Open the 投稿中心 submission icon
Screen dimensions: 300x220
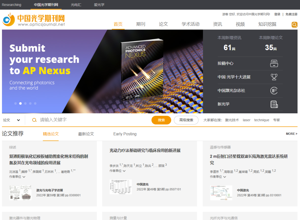pyautogui.click(x=274, y=63)
